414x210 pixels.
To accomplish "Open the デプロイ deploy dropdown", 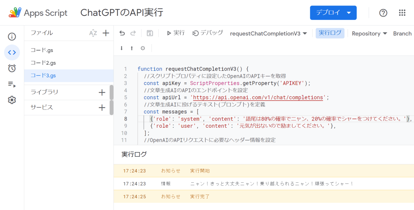I will 333,13.
